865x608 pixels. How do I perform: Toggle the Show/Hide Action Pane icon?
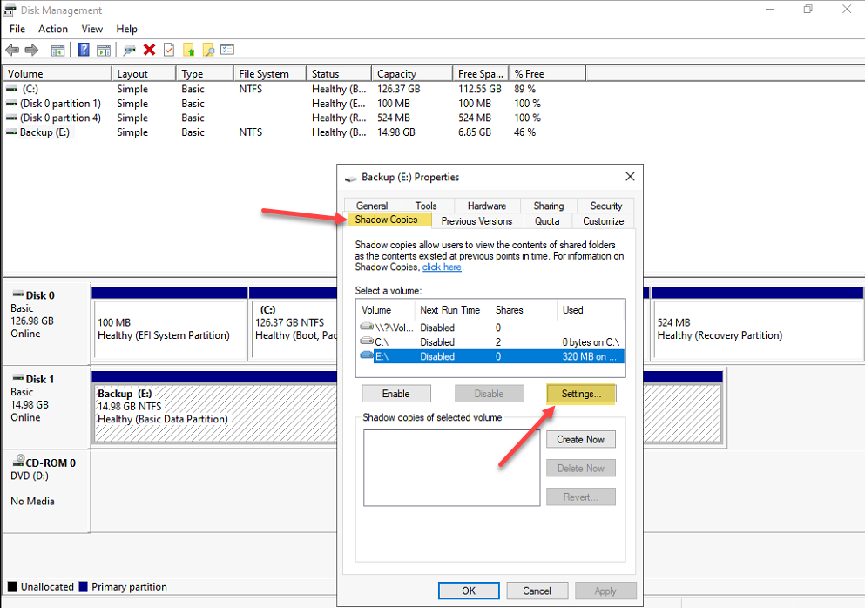point(104,51)
